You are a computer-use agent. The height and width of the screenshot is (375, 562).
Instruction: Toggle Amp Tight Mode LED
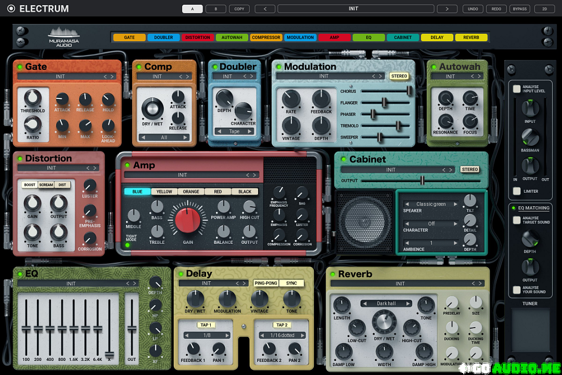[x=127, y=245]
